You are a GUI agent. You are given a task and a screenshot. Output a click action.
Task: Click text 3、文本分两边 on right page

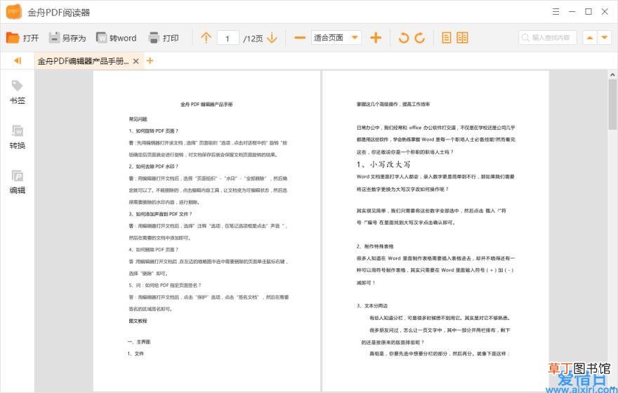(372, 306)
